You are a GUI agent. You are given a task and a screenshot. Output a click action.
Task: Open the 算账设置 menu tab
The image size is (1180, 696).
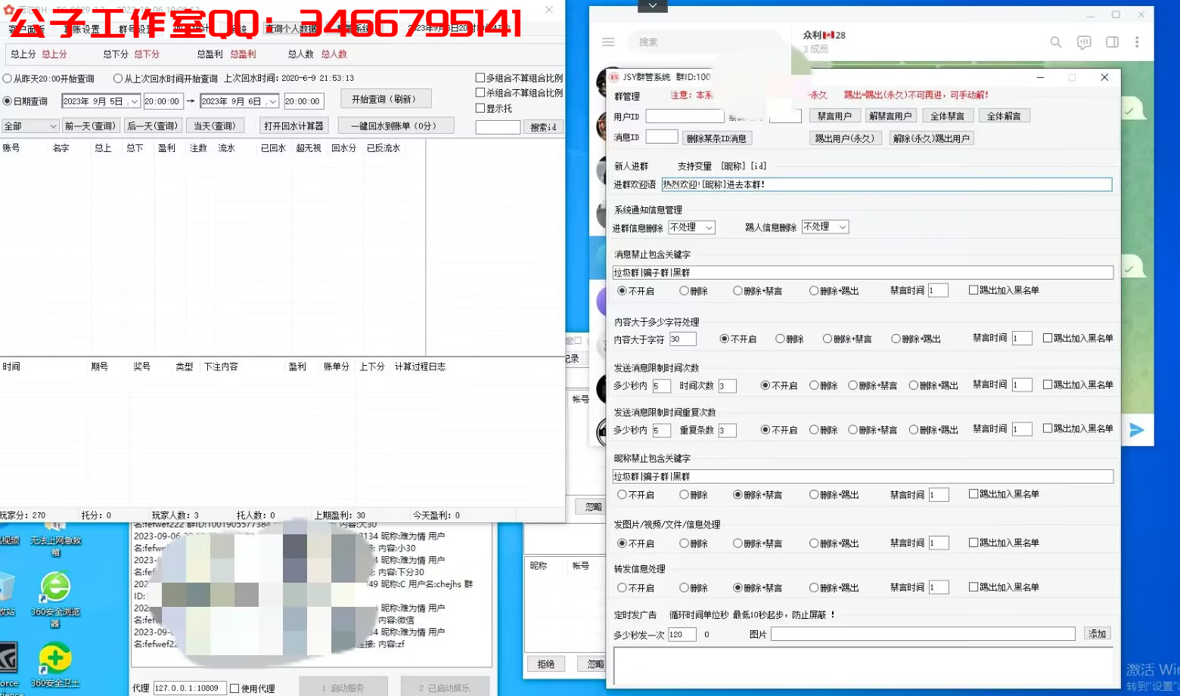[81, 29]
